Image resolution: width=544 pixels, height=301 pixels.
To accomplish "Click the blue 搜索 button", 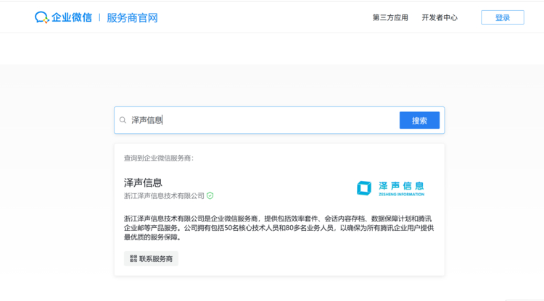I will click(x=419, y=120).
